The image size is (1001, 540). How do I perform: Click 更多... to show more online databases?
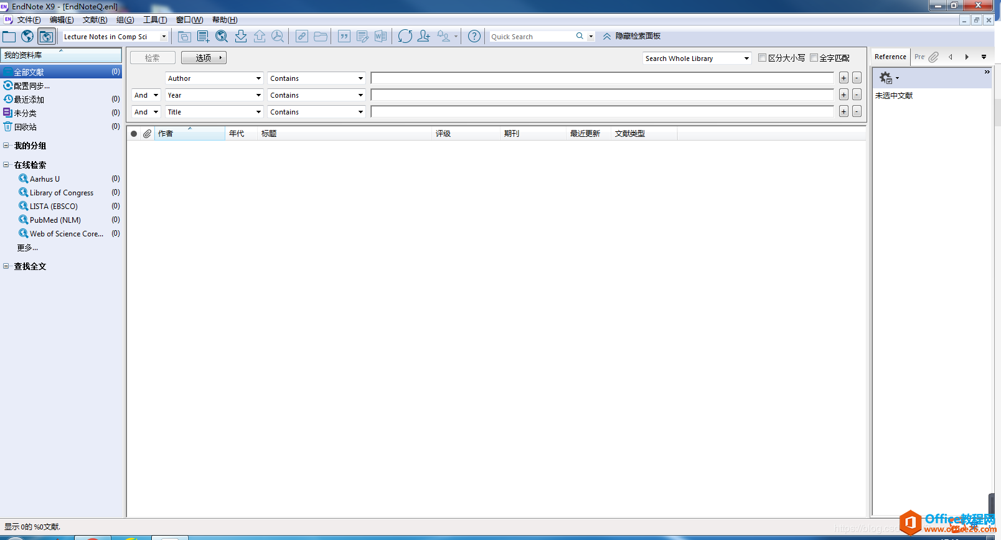point(27,248)
